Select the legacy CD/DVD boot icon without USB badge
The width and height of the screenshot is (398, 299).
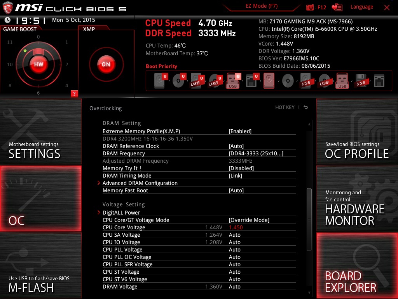pyautogui.click(x=288, y=81)
